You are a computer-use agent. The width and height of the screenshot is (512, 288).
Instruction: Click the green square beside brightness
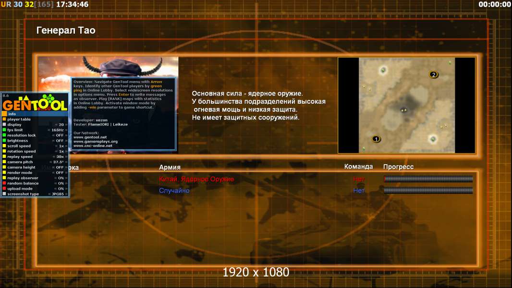[x=4, y=141]
